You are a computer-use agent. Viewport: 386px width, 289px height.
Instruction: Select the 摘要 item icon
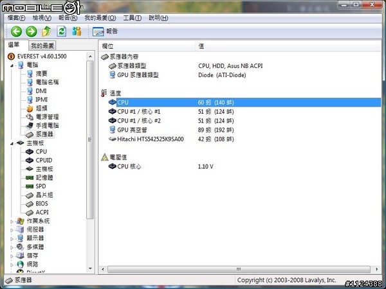click(30, 74)
